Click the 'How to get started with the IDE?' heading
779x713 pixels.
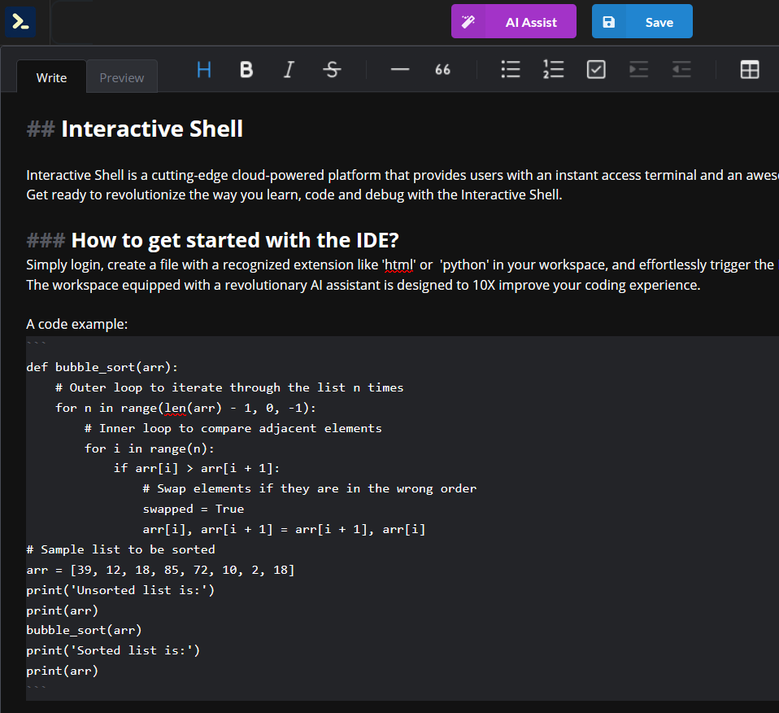(235, 240)
